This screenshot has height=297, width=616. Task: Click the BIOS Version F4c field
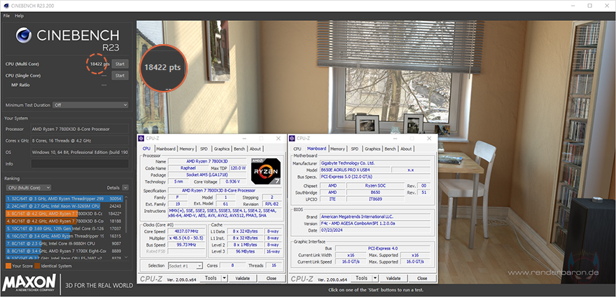(x=377, y=223)
